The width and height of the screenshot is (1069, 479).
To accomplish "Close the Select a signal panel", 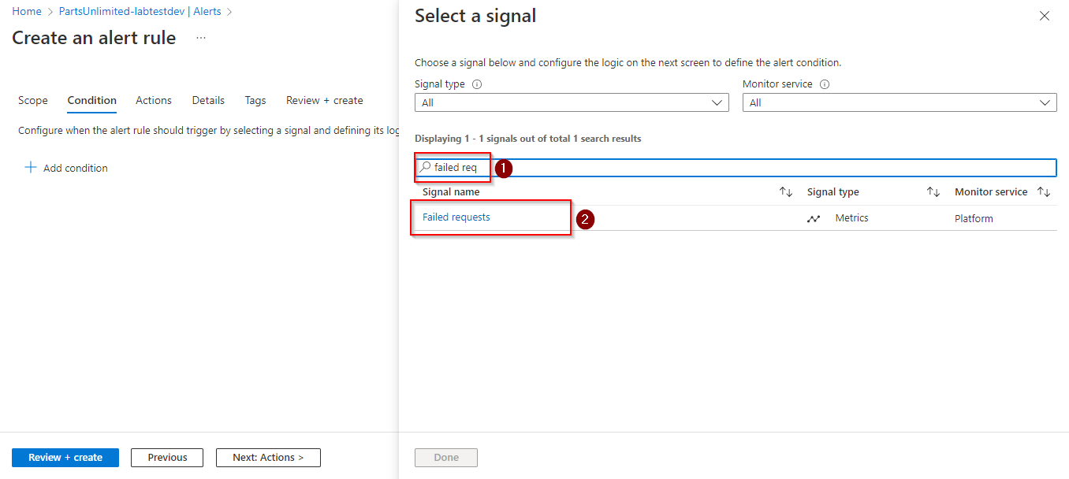I will tap(1045, 16).
